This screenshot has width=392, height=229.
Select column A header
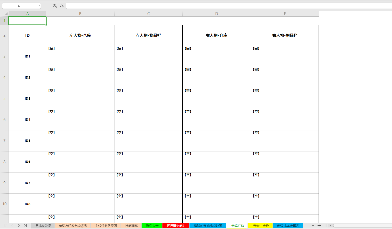[x=27, y=14]
